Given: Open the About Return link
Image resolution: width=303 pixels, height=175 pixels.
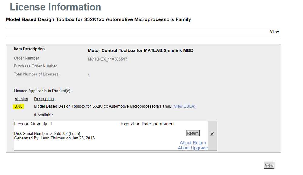Looking at the screenshot, I should coord(193,143).
